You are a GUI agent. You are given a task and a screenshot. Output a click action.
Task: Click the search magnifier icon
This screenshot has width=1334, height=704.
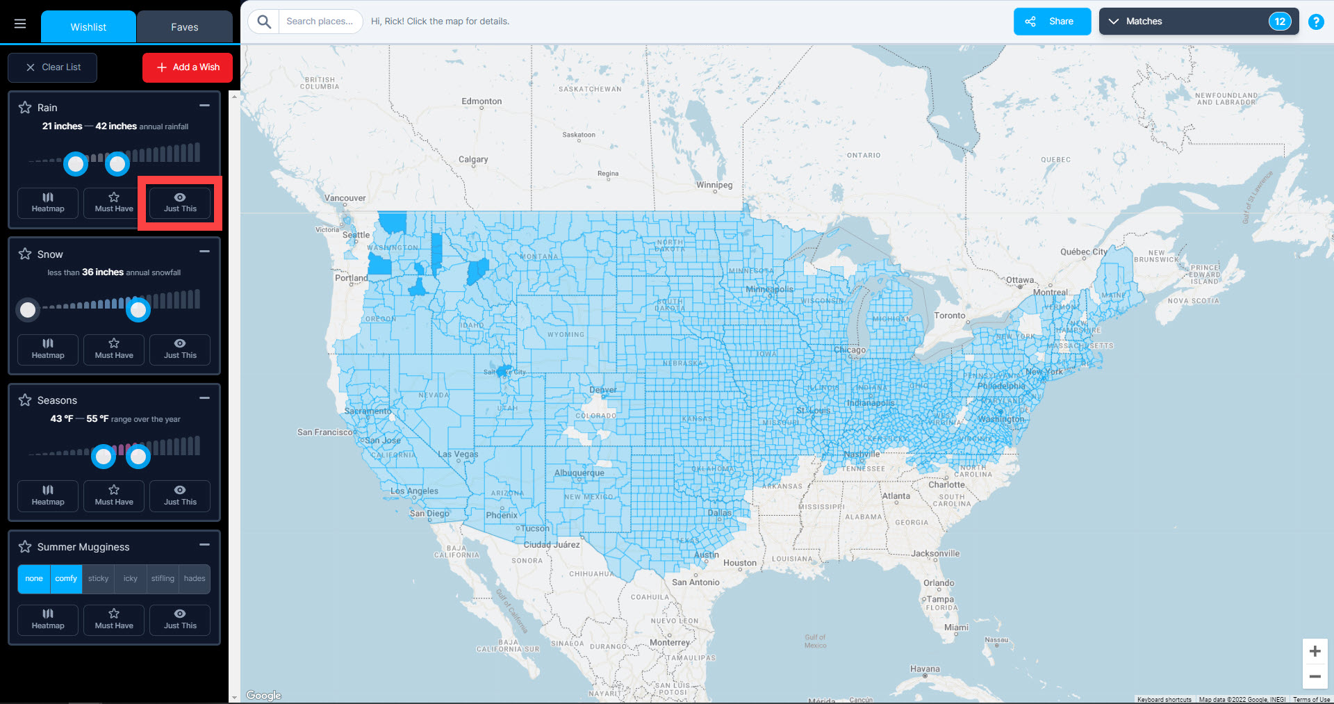pos(264,22)
